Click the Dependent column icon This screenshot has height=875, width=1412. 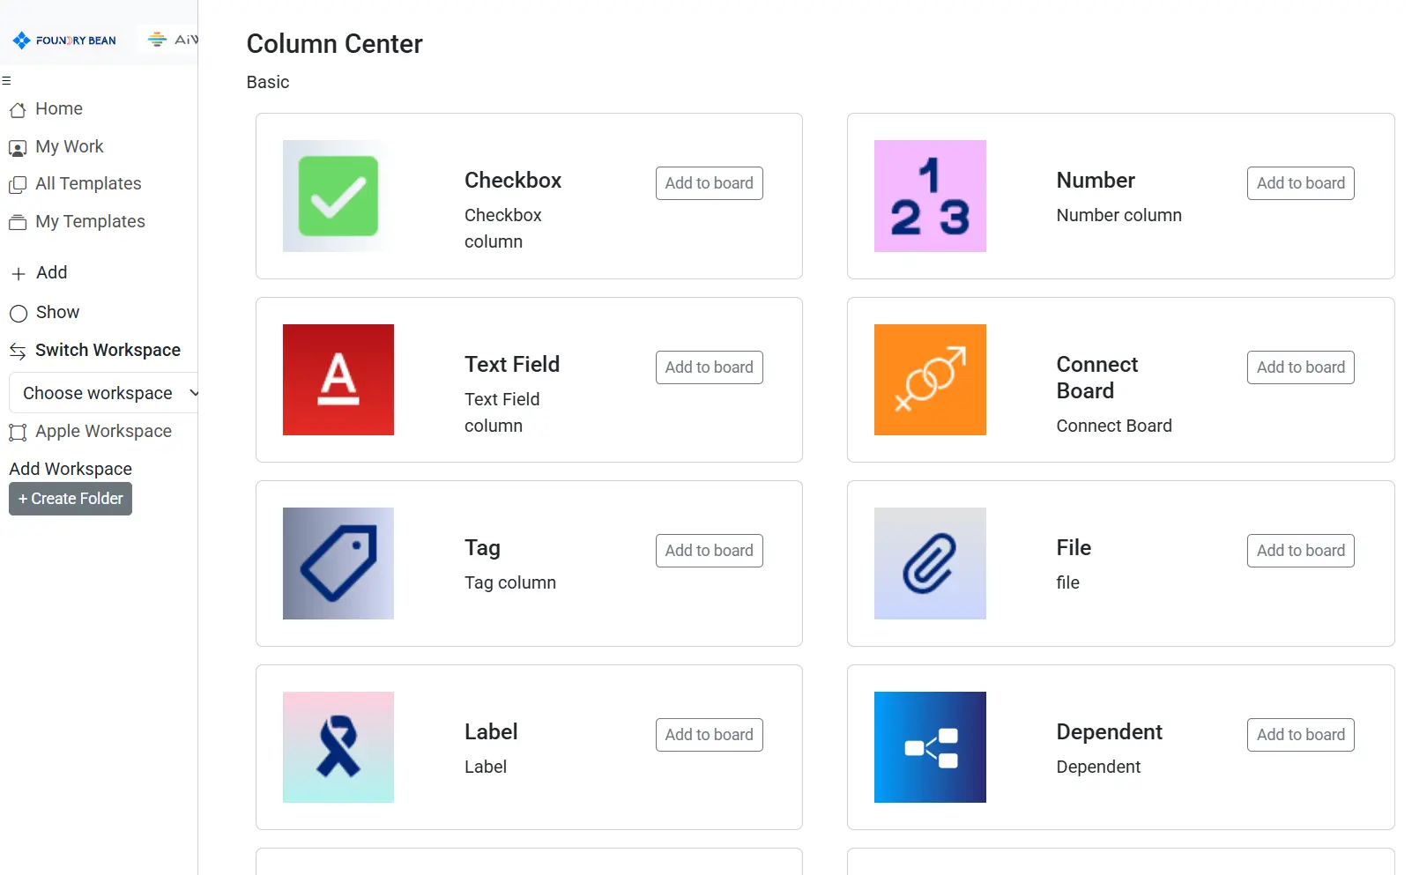[x=930, y=747]
